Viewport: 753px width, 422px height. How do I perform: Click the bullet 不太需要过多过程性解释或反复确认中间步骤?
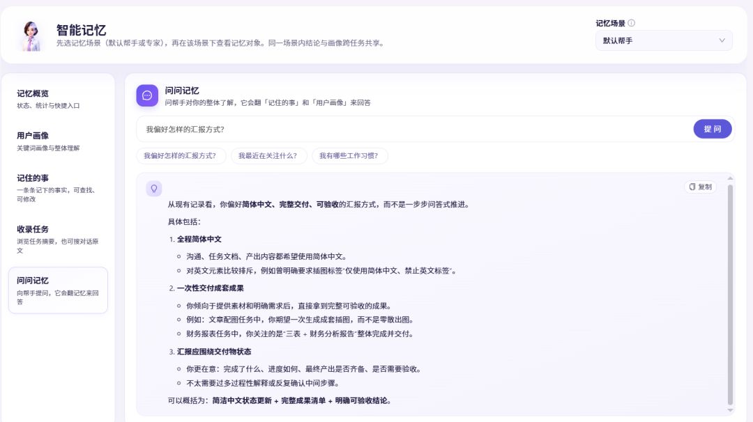[x=264, y=383]
